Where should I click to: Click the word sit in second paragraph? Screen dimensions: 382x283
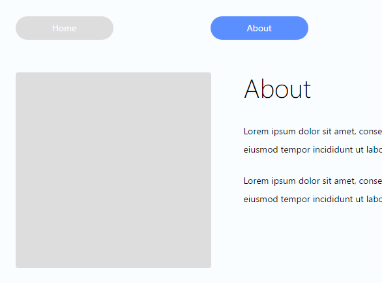(x=327, y=181)
